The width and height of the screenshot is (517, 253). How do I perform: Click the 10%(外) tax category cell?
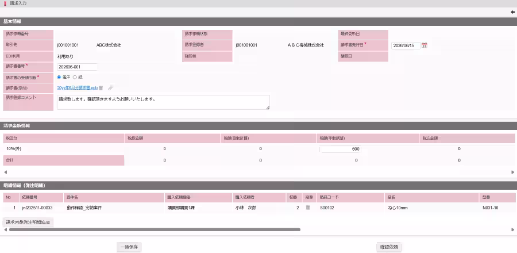pyautogui.click(x=14, y=149)
